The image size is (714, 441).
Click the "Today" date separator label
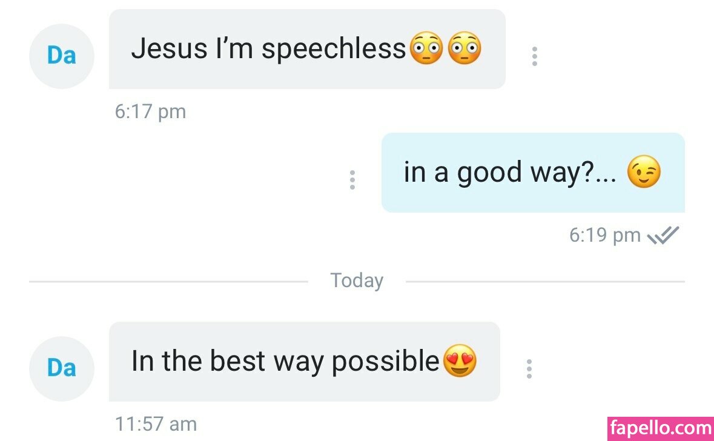tap(357, 281)
